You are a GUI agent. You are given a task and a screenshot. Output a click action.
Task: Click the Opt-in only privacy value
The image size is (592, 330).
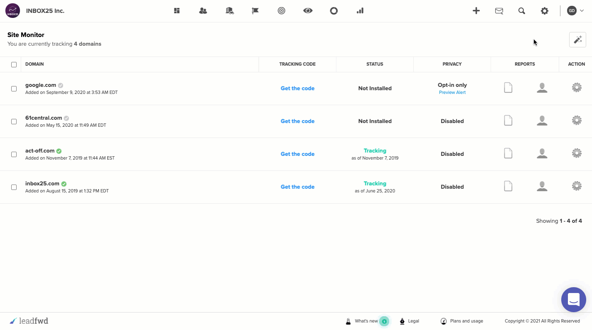[452, 85]
